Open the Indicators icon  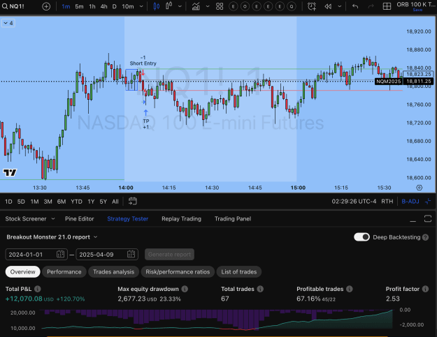click(x=196, y=6)
